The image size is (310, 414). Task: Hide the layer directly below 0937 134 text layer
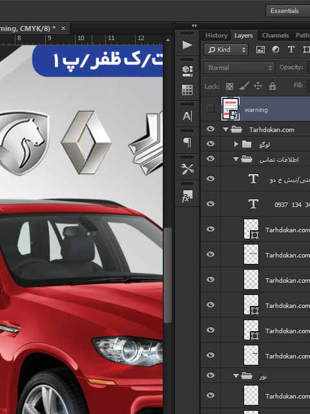211,229
